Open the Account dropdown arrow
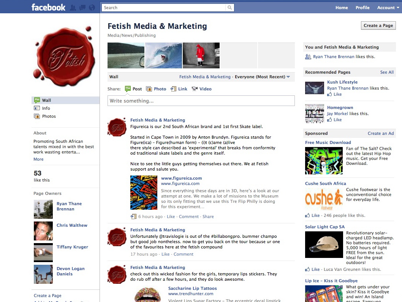The height and width of the screenshot is (302, 402). [398, 8]
